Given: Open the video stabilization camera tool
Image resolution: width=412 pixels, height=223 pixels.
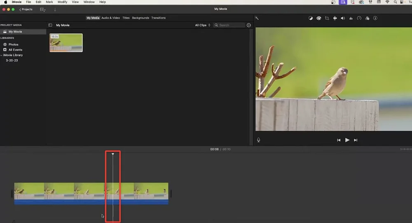Looking at the screenshot, I should click(x=335, y=18).
